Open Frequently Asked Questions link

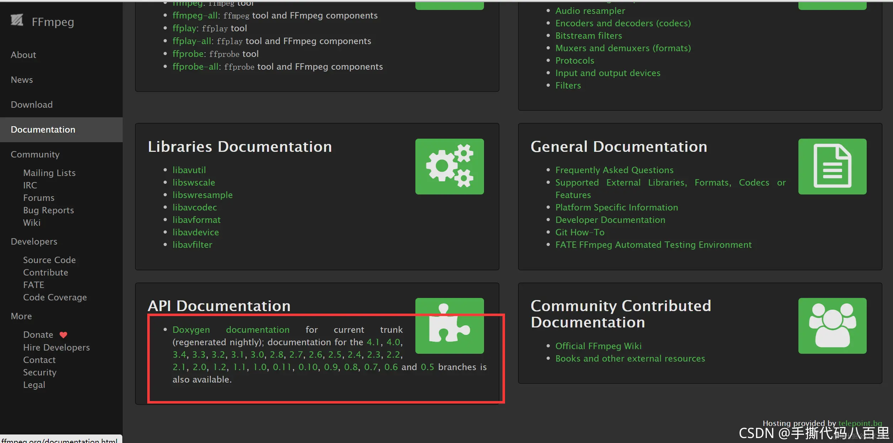[x=615, y=170]
